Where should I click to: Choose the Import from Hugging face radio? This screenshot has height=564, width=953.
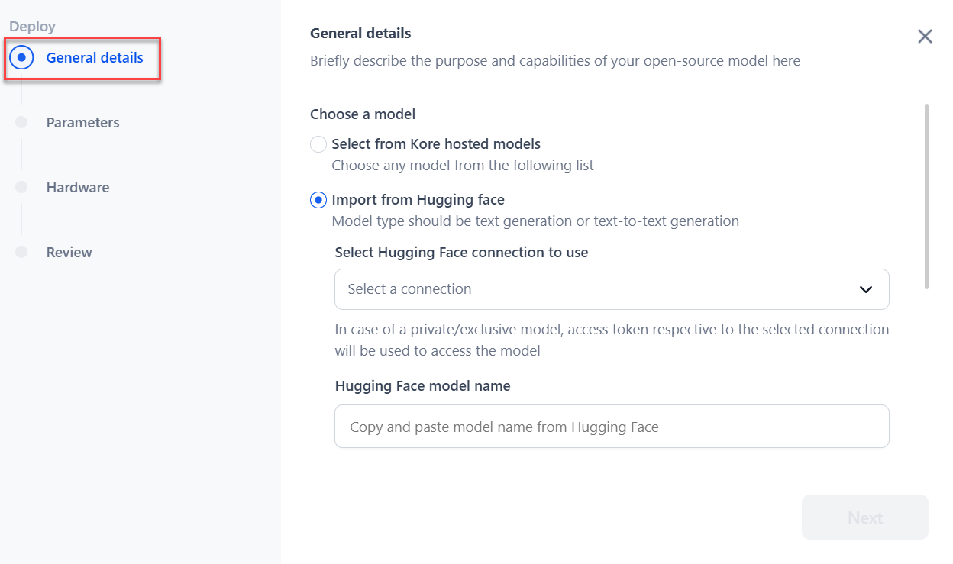pos(318,200)
